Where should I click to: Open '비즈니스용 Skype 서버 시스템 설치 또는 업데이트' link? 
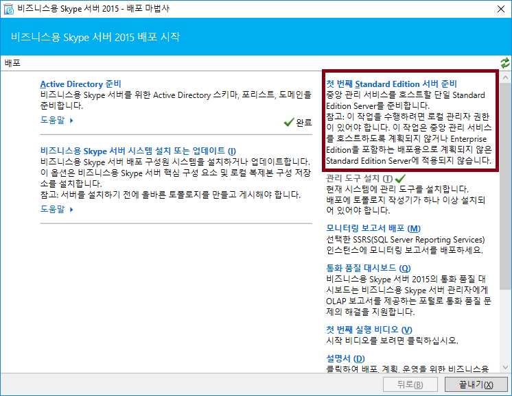138,151
